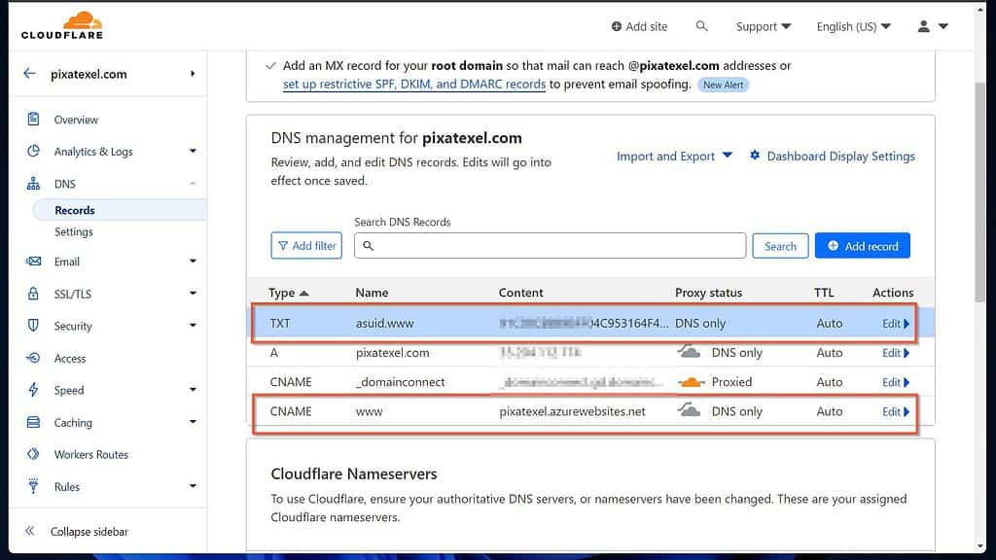996x560 pixels.
Task: Open the Workers Routes page
Action: [x=90, y=455]
